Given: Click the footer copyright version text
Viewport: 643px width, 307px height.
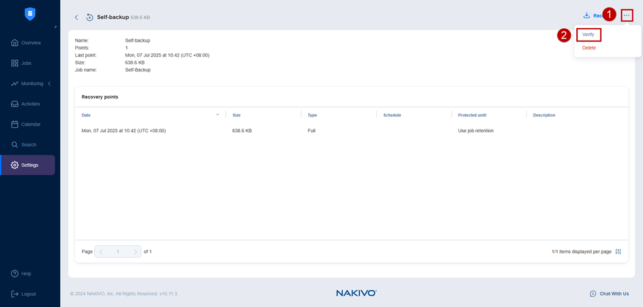Looking at the screenshot, I should (x=124, y=294).
